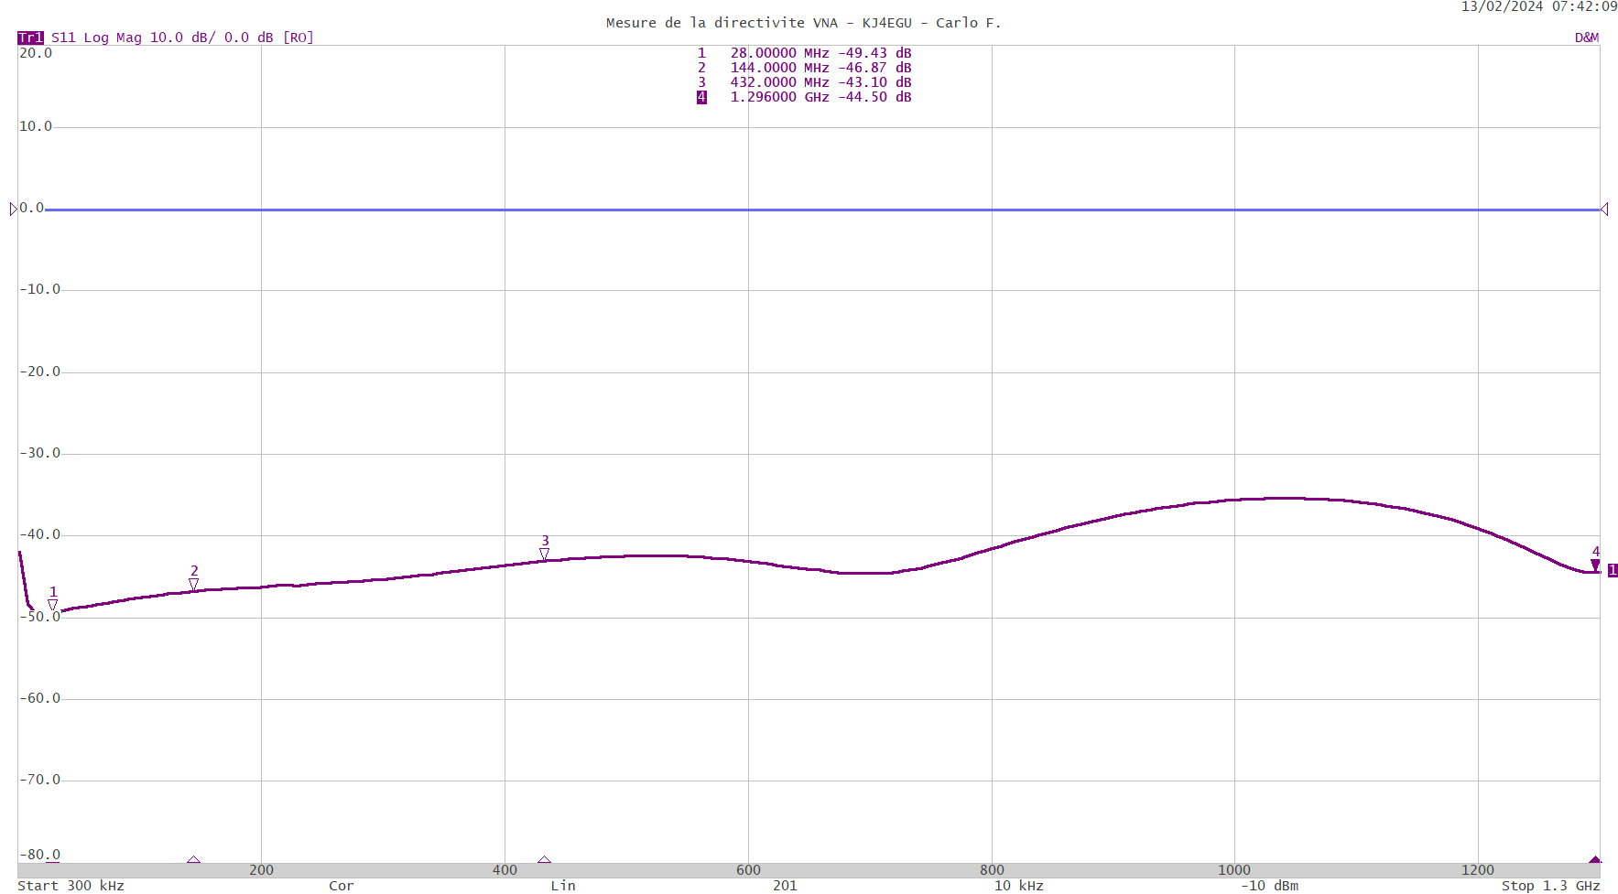Click the -80.0 bottom scale value
1618x894 pixels.
(x=39, y=855)
